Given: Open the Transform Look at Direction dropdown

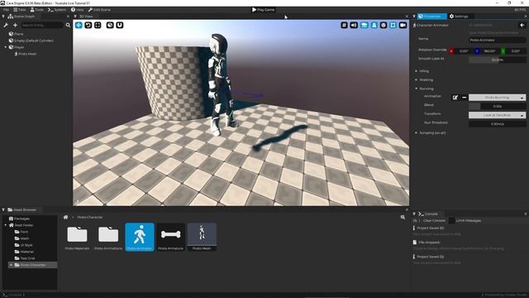Looking at the screenshot, I should pyautogui.click(x=498, y=115).
